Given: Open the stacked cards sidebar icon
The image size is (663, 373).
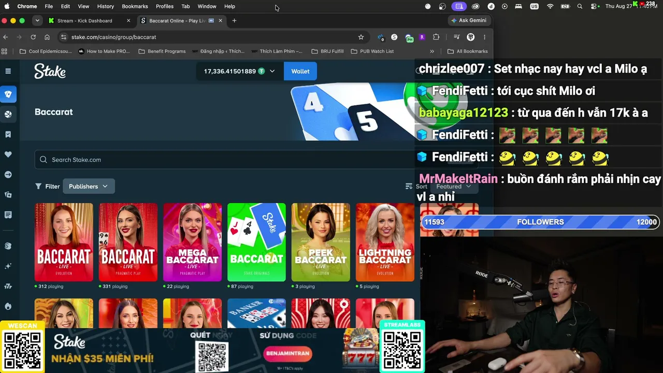Looking at the screenshot, I should pos(8,195).
